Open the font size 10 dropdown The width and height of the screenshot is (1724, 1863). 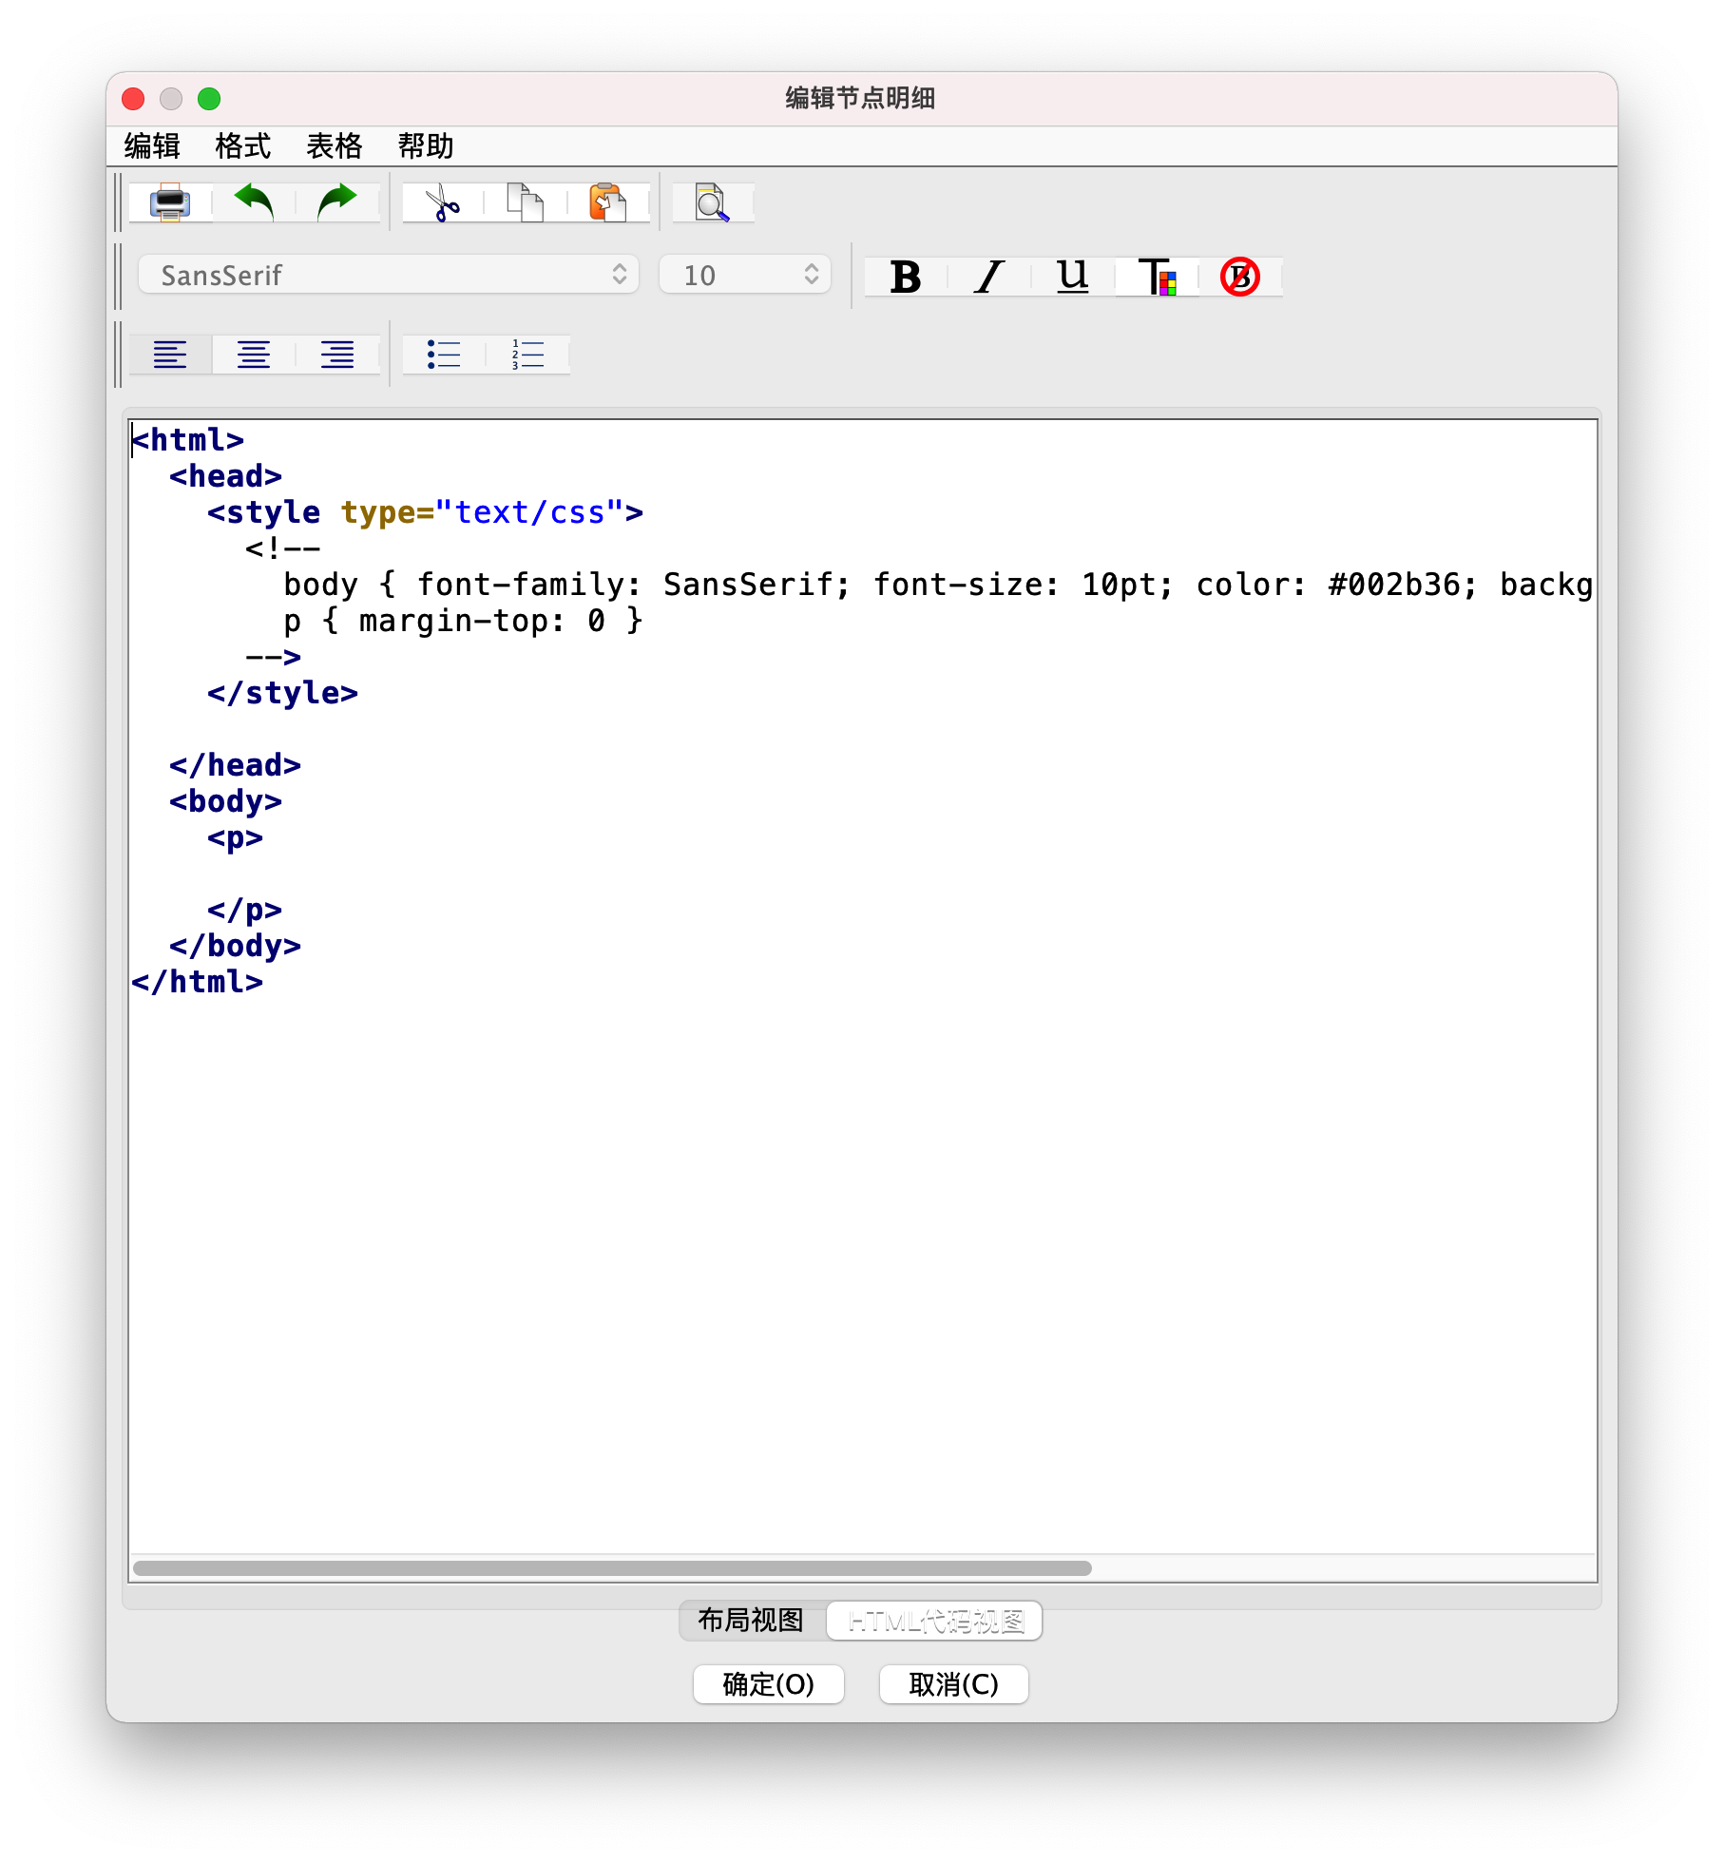coord(745,275)
